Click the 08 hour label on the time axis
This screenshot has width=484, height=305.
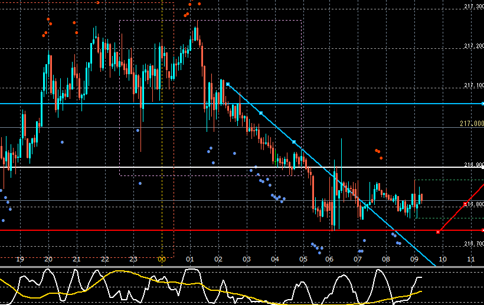(386, 259)
